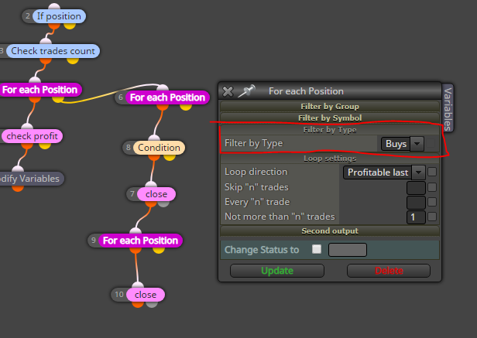Image resolution: width=477 pixels, height=338 pixels.
Task: Click yellow output connector of check profit
Action: pos(45,145)
